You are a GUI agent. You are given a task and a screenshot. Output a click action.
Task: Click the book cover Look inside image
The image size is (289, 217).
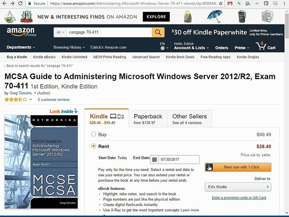click(42, 163)
